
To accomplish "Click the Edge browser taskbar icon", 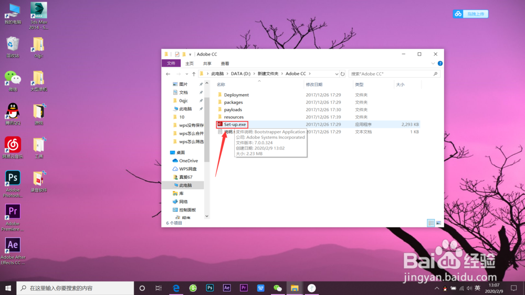I will (176, 288).
